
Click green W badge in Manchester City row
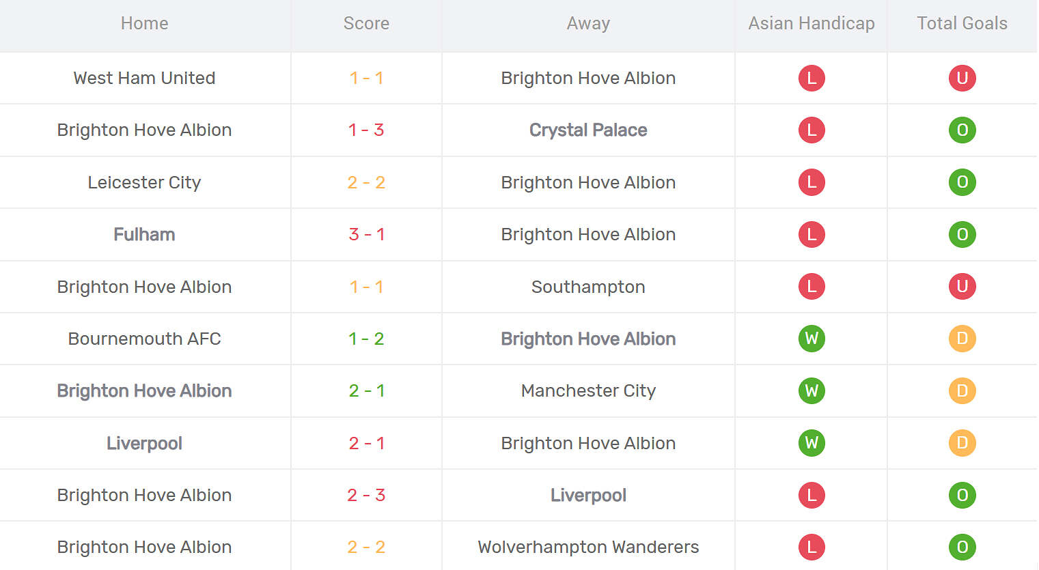pos(812,390)
